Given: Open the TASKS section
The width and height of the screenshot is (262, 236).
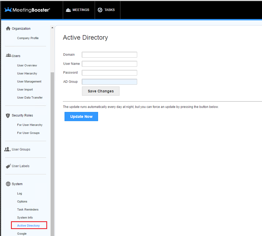Looking at the screenshot, I should (107, 10).
